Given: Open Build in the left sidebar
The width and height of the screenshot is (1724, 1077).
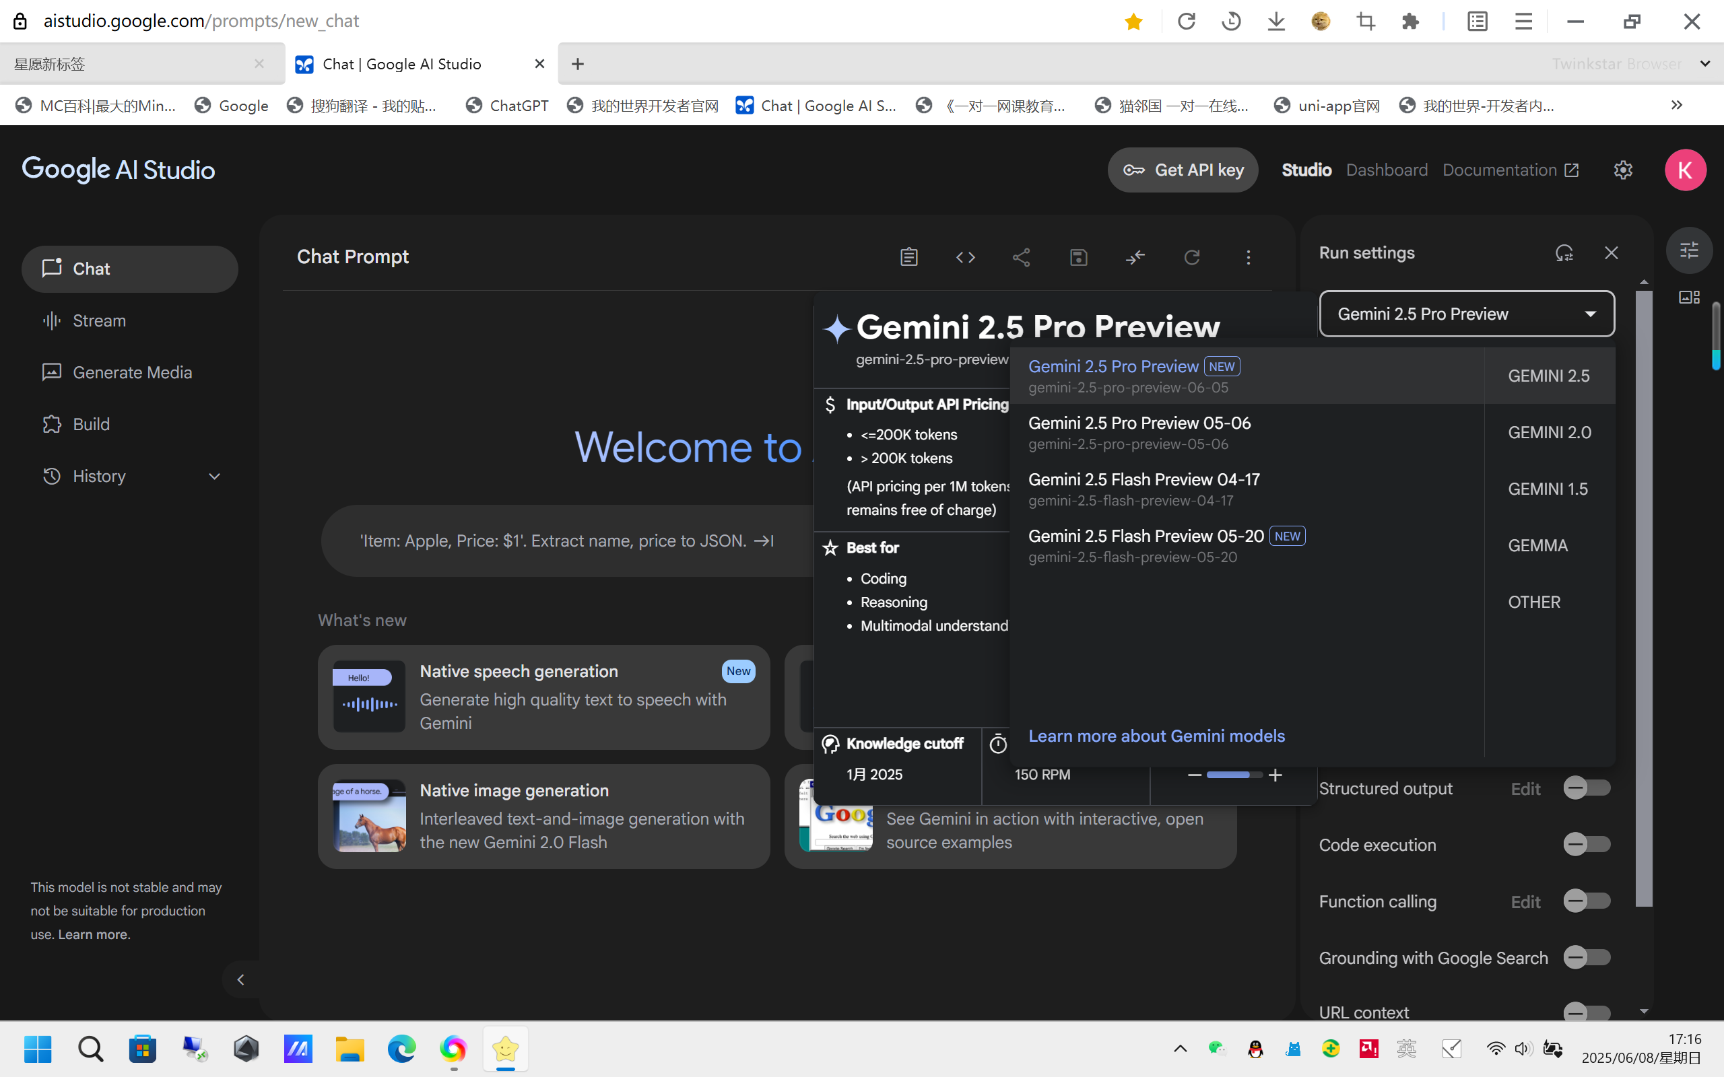Looking at the screenshot, I should click(130, 425).
